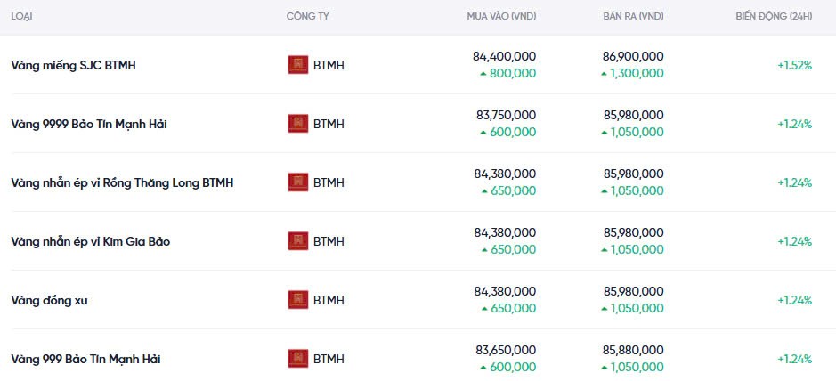
Task: Open Vàng 9999 Bảo Tín Mạnh Hải
Action: click(x=89, y=124)
